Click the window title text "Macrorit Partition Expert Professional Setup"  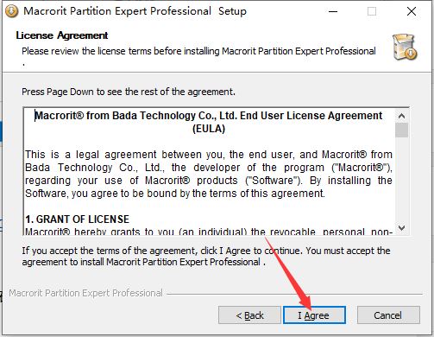[135, 11]
